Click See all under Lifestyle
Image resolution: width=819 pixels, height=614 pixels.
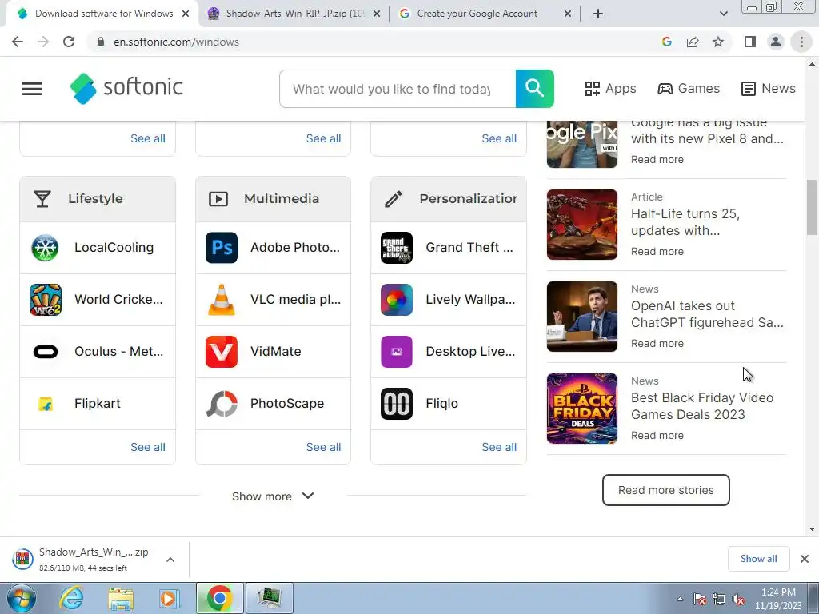148,447
